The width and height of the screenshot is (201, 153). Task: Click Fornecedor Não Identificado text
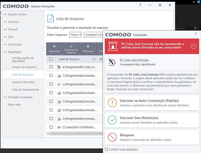coord(137,65)
